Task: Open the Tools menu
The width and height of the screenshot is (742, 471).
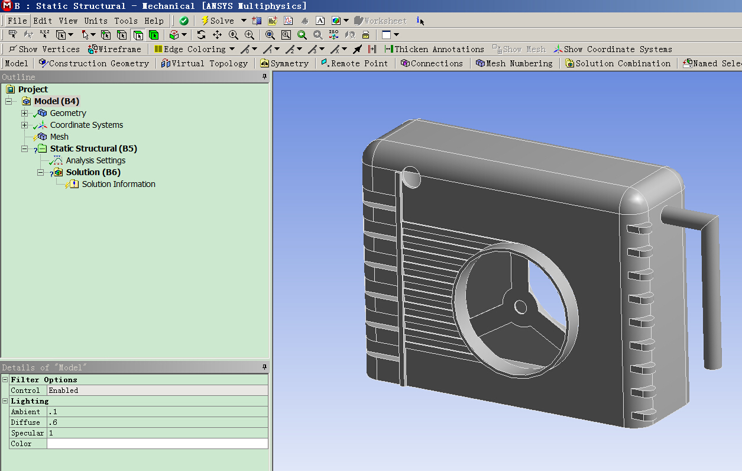Action: coord(126,21)
